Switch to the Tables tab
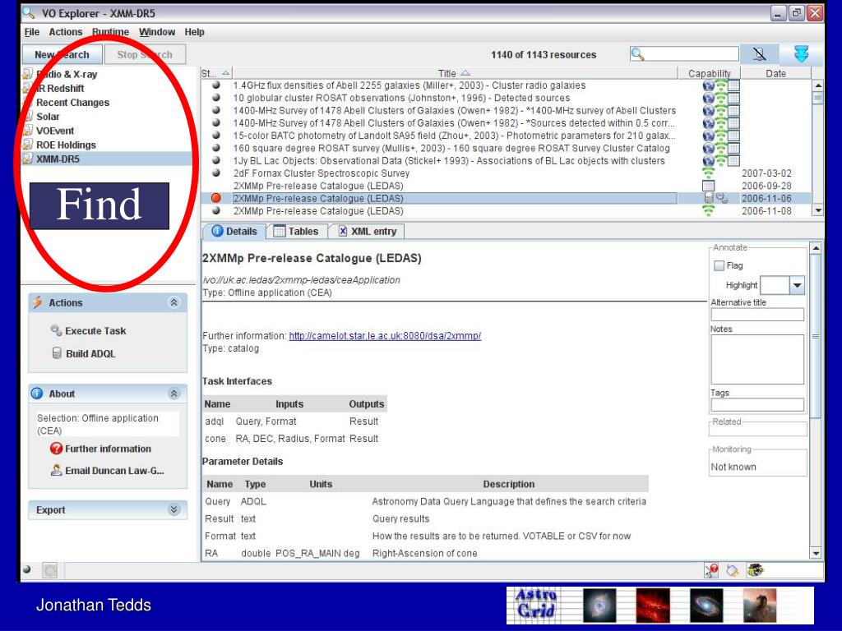 tap(296, 231)
